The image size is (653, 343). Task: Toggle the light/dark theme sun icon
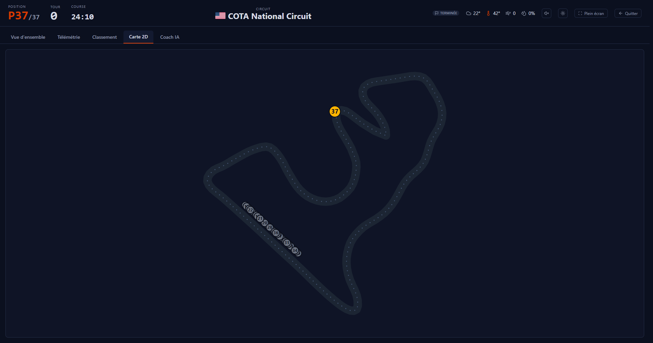(563, 13)
